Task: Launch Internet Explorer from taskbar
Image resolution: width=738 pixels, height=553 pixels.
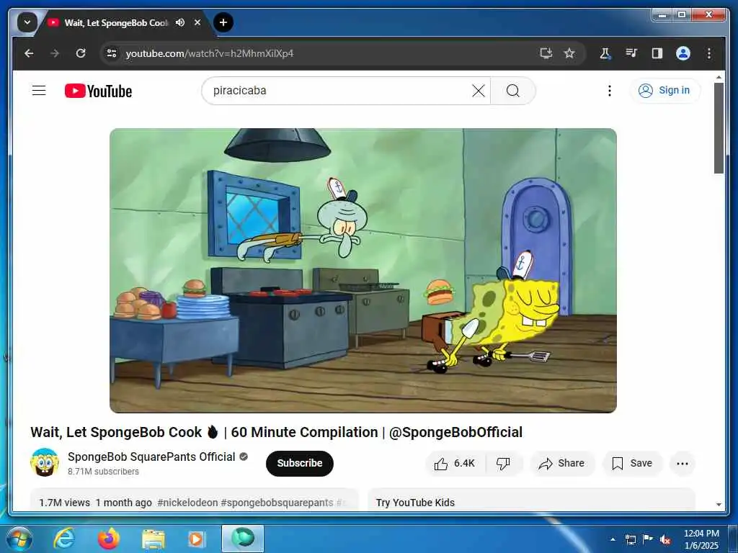Action: (64, 539)
